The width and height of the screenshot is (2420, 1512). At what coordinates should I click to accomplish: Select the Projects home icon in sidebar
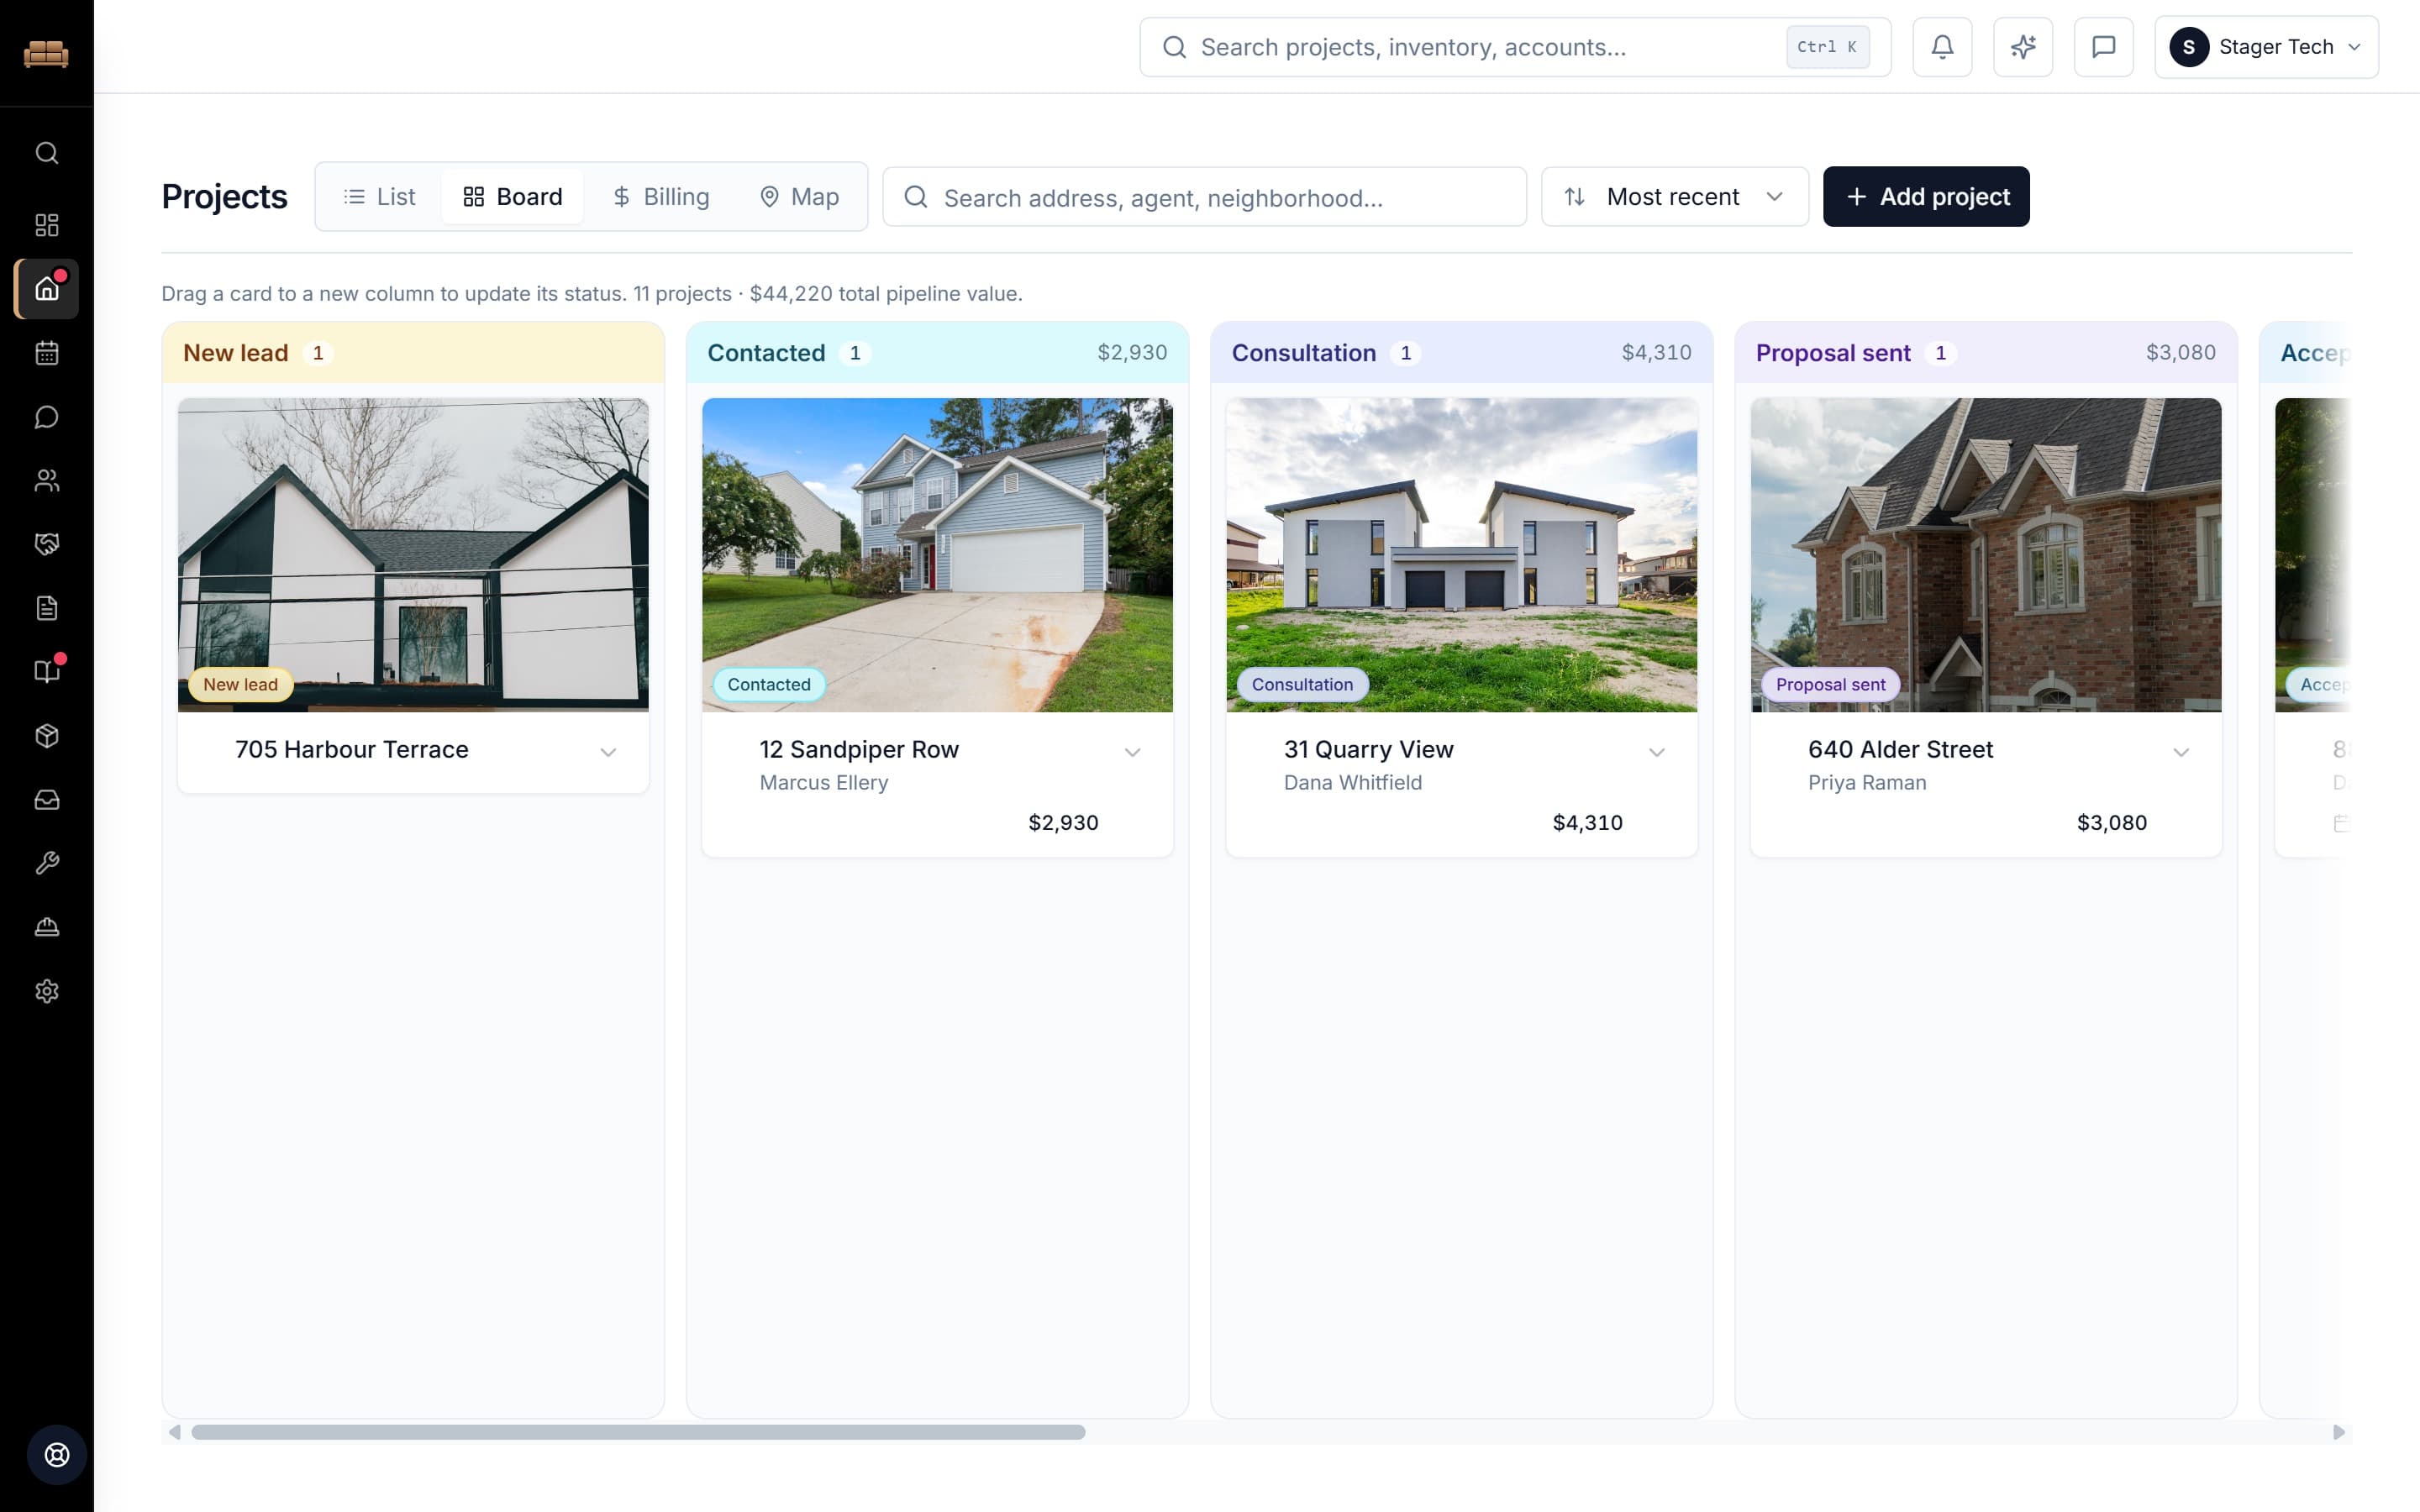click(x=47, y=289)
